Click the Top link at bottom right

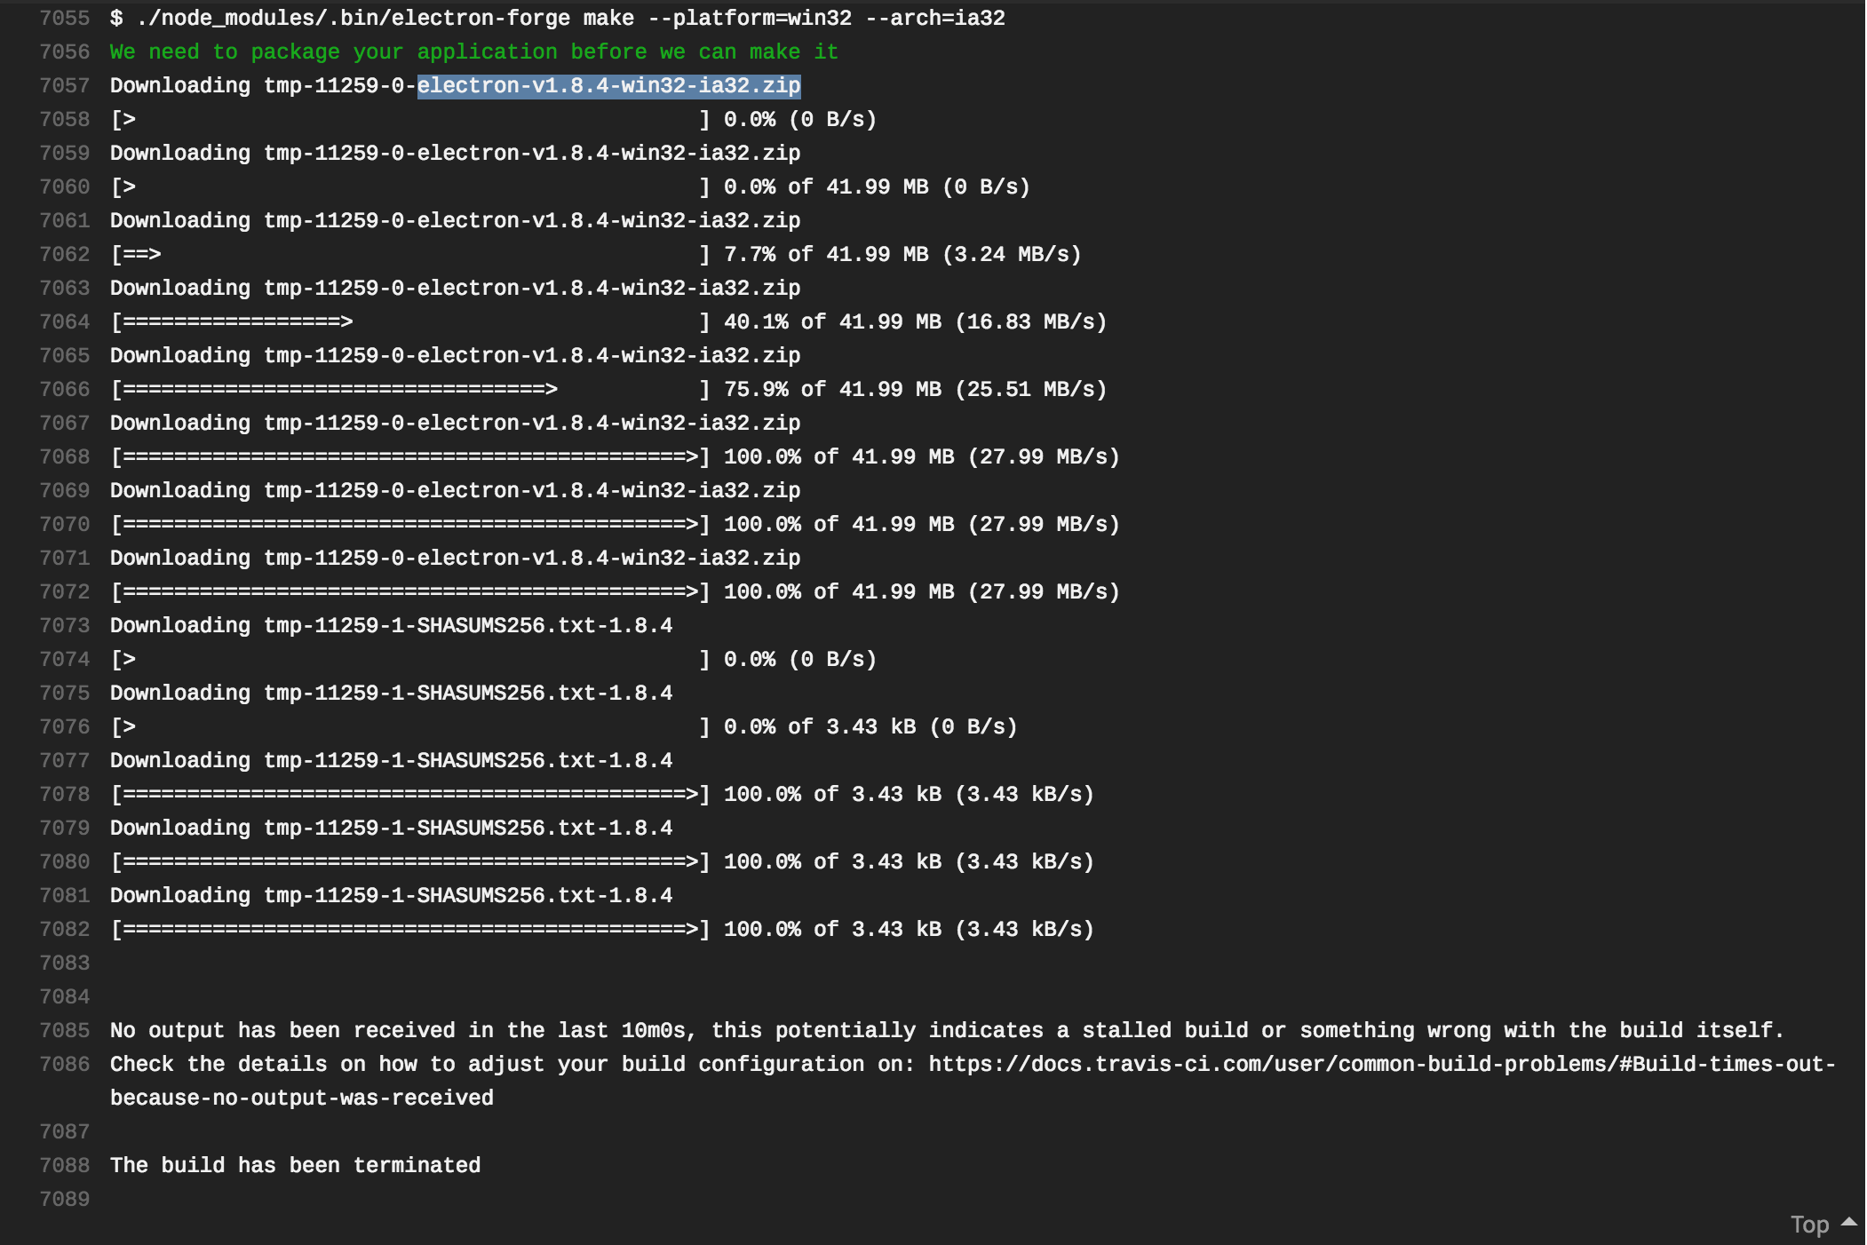coord(1808,1225)
